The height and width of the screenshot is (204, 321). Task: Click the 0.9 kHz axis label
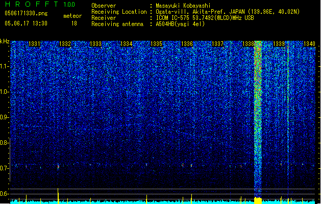[x=4, y=117]
